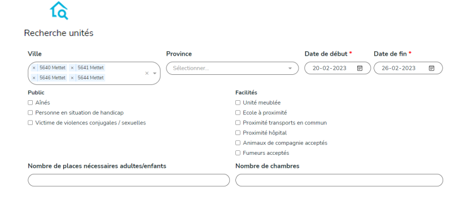The width and height of the screenshot is (456, 215).
Task: Open the Province selector dropdown
Action: click(x=233, y=68)
